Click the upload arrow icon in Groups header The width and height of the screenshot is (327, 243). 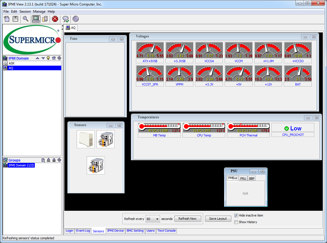pyautogui.click(x=54, y=160)
